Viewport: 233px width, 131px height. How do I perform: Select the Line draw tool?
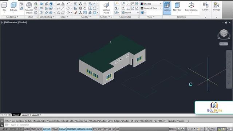click(x=63, y=8)
